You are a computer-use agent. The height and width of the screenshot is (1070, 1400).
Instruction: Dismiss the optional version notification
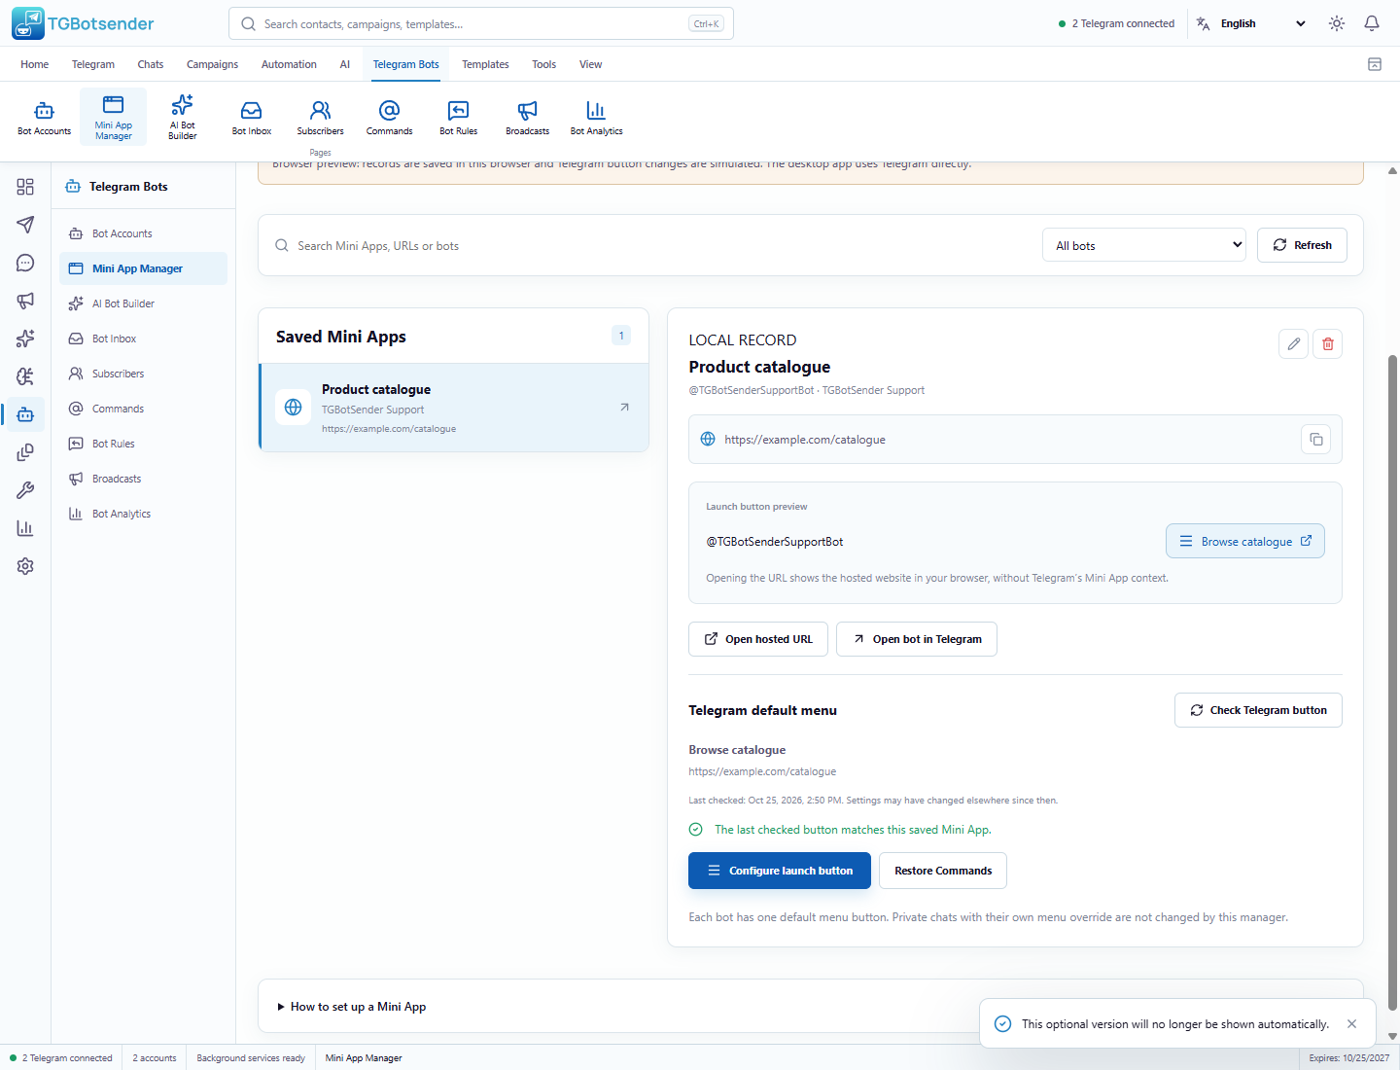point(1351,1024)
